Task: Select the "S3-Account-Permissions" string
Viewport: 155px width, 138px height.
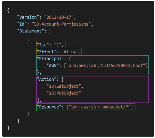Action: click(61, 24)
